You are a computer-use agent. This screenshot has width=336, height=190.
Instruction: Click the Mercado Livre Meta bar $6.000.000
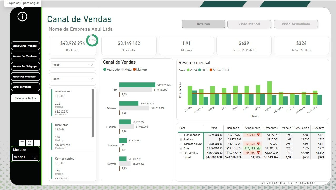126,163
